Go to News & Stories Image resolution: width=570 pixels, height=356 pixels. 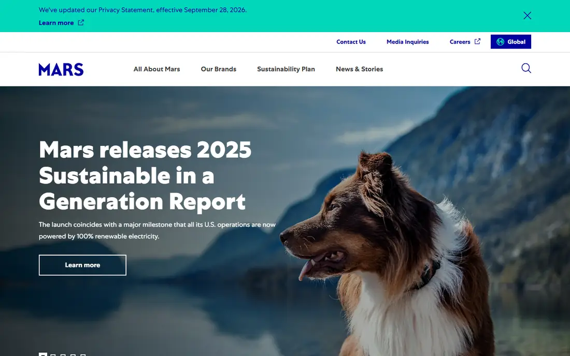coord(359,69)
